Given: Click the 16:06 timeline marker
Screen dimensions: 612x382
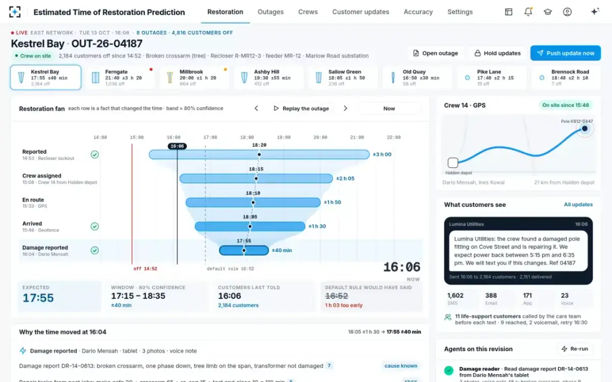Looking at the screenshot, I should [x=177, y=146].
